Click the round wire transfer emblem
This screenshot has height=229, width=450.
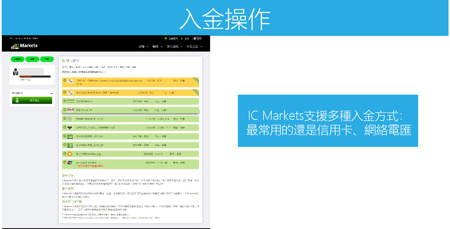[70, 119]
